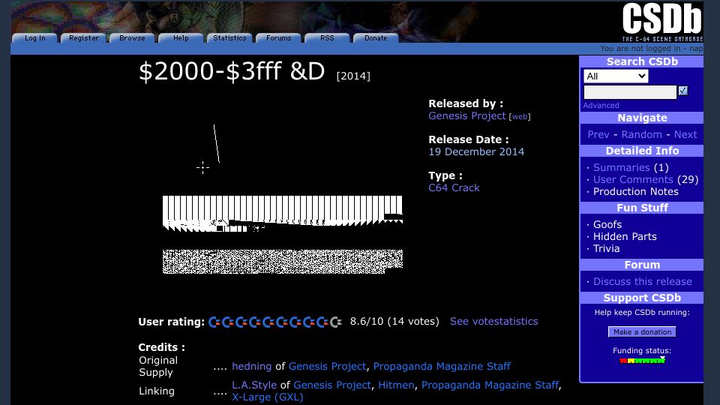Click the [2014] year label
Viewport: 720px width, 405px height.
pos(353,76)
